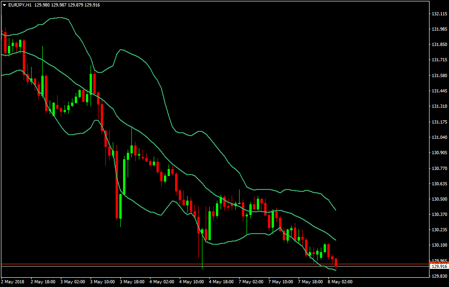Click the 4 May 18:00 time label
The height and width of the screenshot is (287, 449).
click(221, 282)
